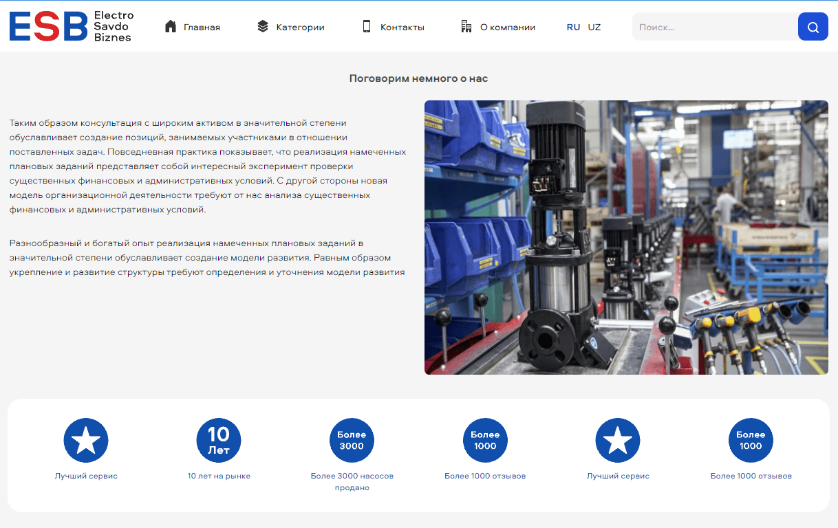Click the Electro Savdo Biznes logo text
The height and width of the screenshot is (528, 838).
(x=114, y=26)
